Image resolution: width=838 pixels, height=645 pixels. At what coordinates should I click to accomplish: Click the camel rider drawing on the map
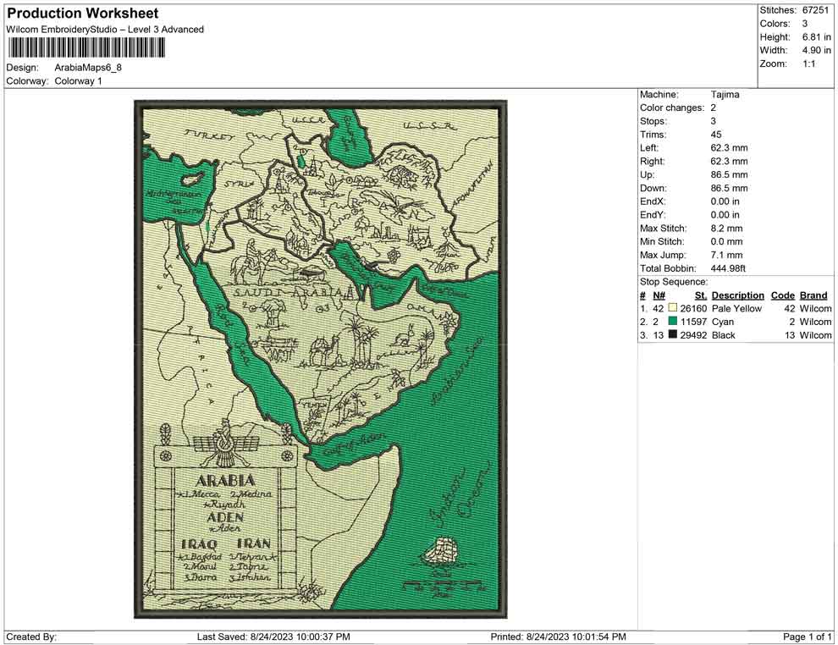[x=251, y=259]
